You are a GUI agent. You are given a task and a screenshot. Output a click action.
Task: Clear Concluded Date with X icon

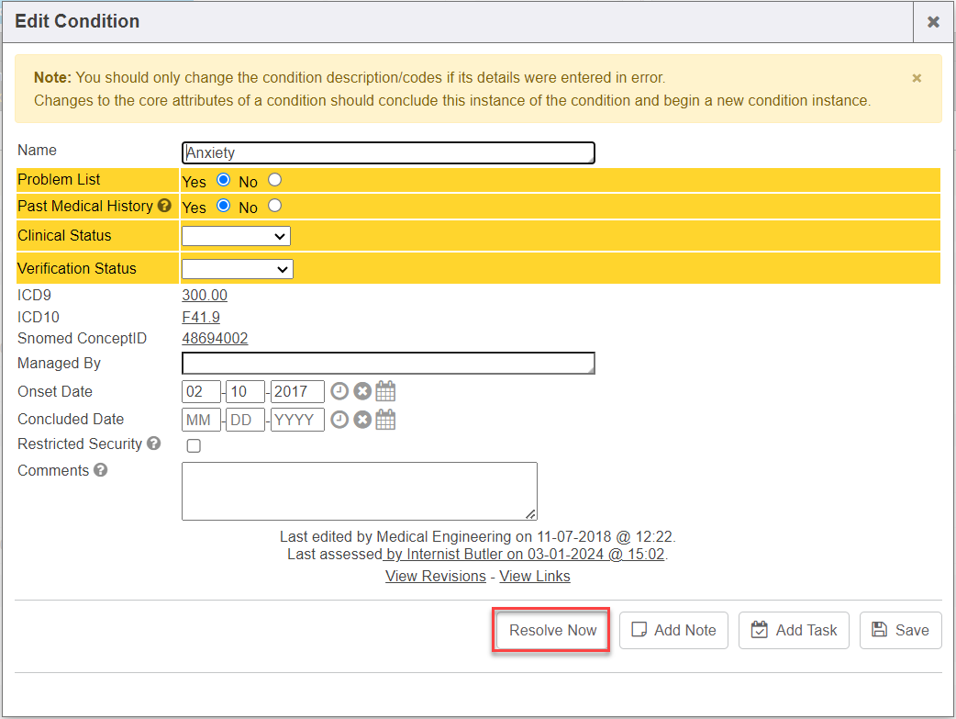(x=362, y=420)
